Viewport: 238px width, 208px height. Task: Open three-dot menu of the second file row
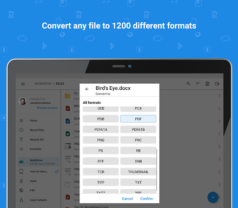(x=219, y=108)
